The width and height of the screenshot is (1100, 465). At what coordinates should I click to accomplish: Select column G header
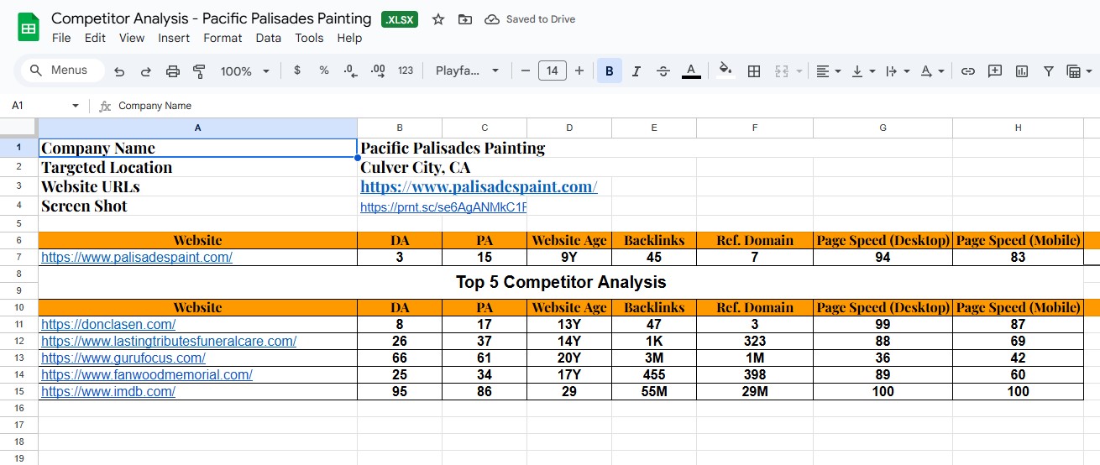[x=883, y=128]
